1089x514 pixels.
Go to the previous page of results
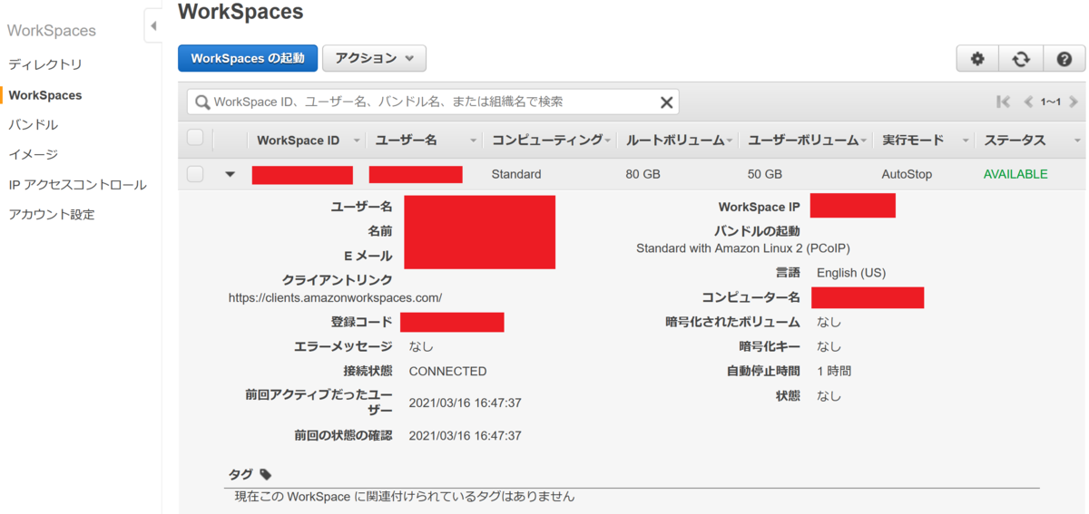point(1028,102)
